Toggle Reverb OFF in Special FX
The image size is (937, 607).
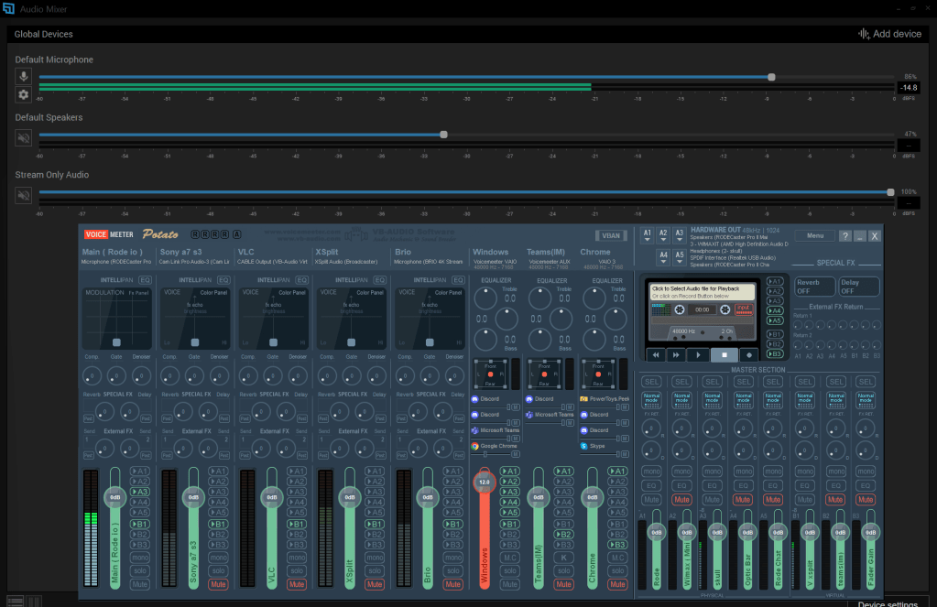[814, 287]
